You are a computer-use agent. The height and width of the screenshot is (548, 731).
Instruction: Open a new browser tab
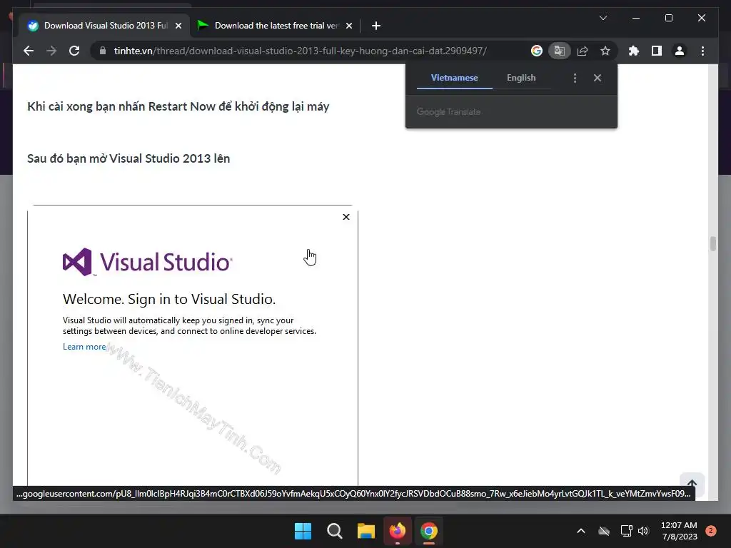376,26
